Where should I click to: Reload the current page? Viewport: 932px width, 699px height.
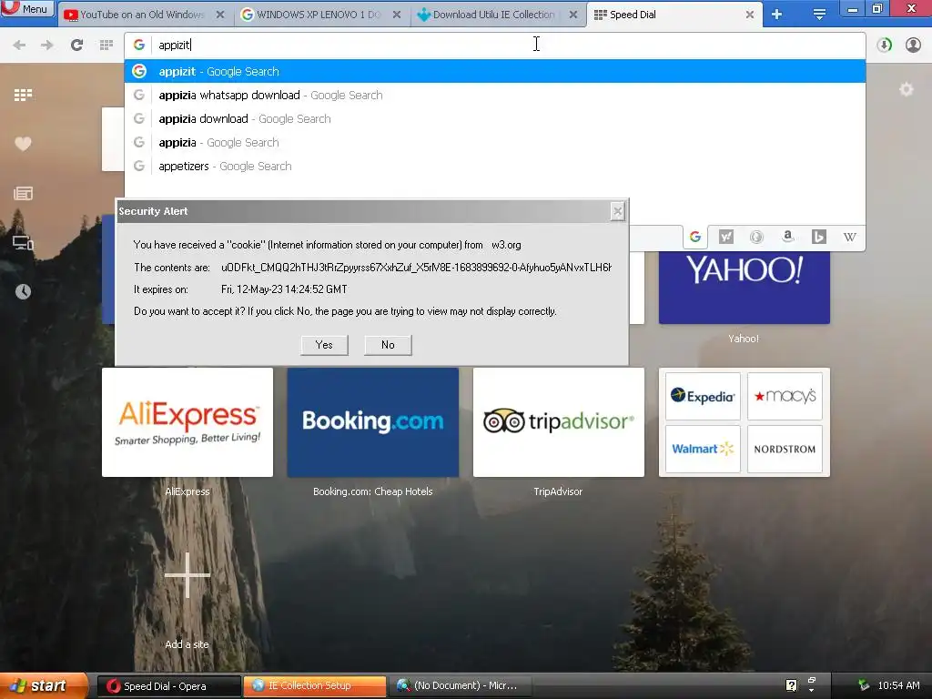pyautogui.click(x=76, y=46)
